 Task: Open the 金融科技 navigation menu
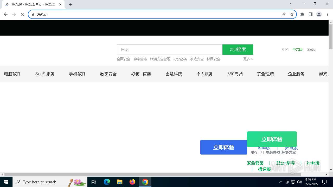click(174, 74)
